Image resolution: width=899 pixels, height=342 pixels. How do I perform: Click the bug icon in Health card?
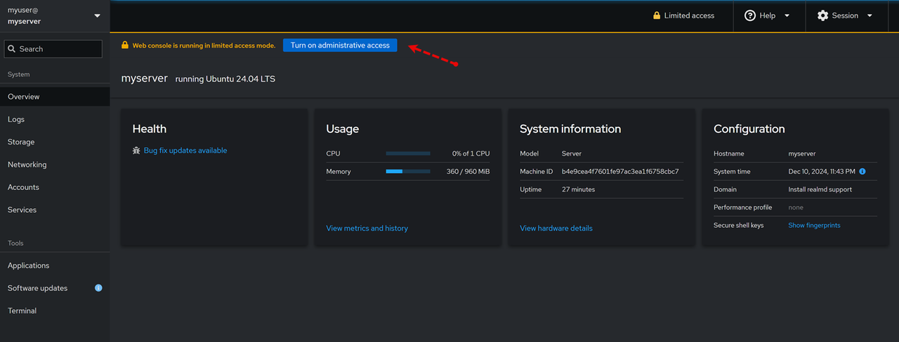click(136, 151)
